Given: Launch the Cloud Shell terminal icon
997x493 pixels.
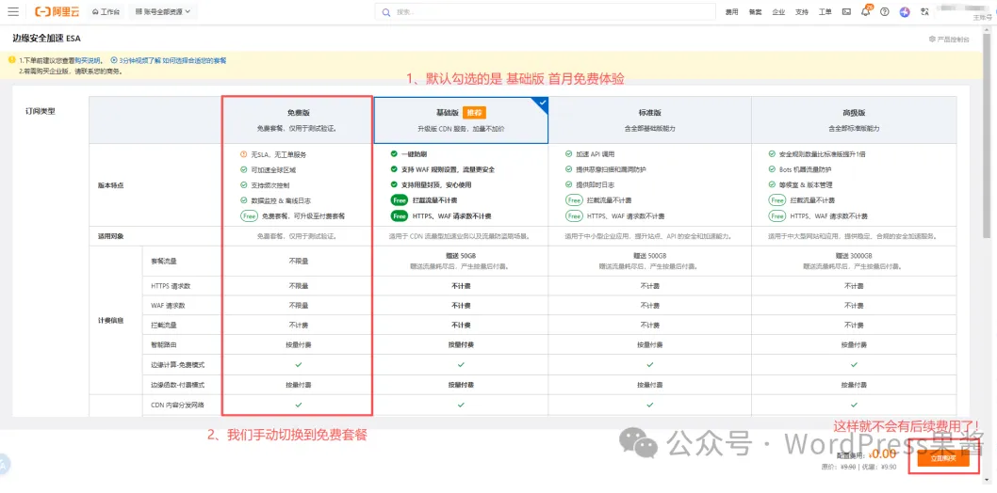Looking at the screenshot, I should click(846, 11).
